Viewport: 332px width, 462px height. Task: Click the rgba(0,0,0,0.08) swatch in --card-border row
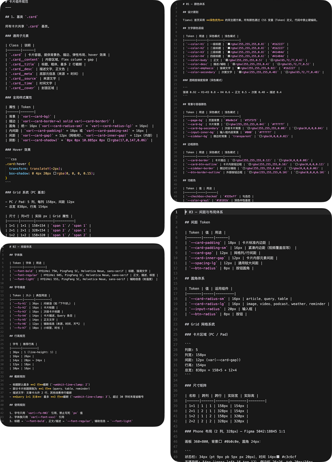(280, 160)
